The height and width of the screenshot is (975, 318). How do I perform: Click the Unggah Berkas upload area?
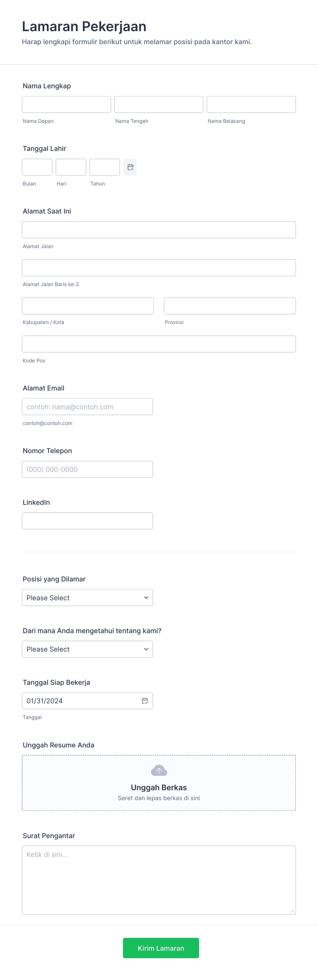coord(159,783)
